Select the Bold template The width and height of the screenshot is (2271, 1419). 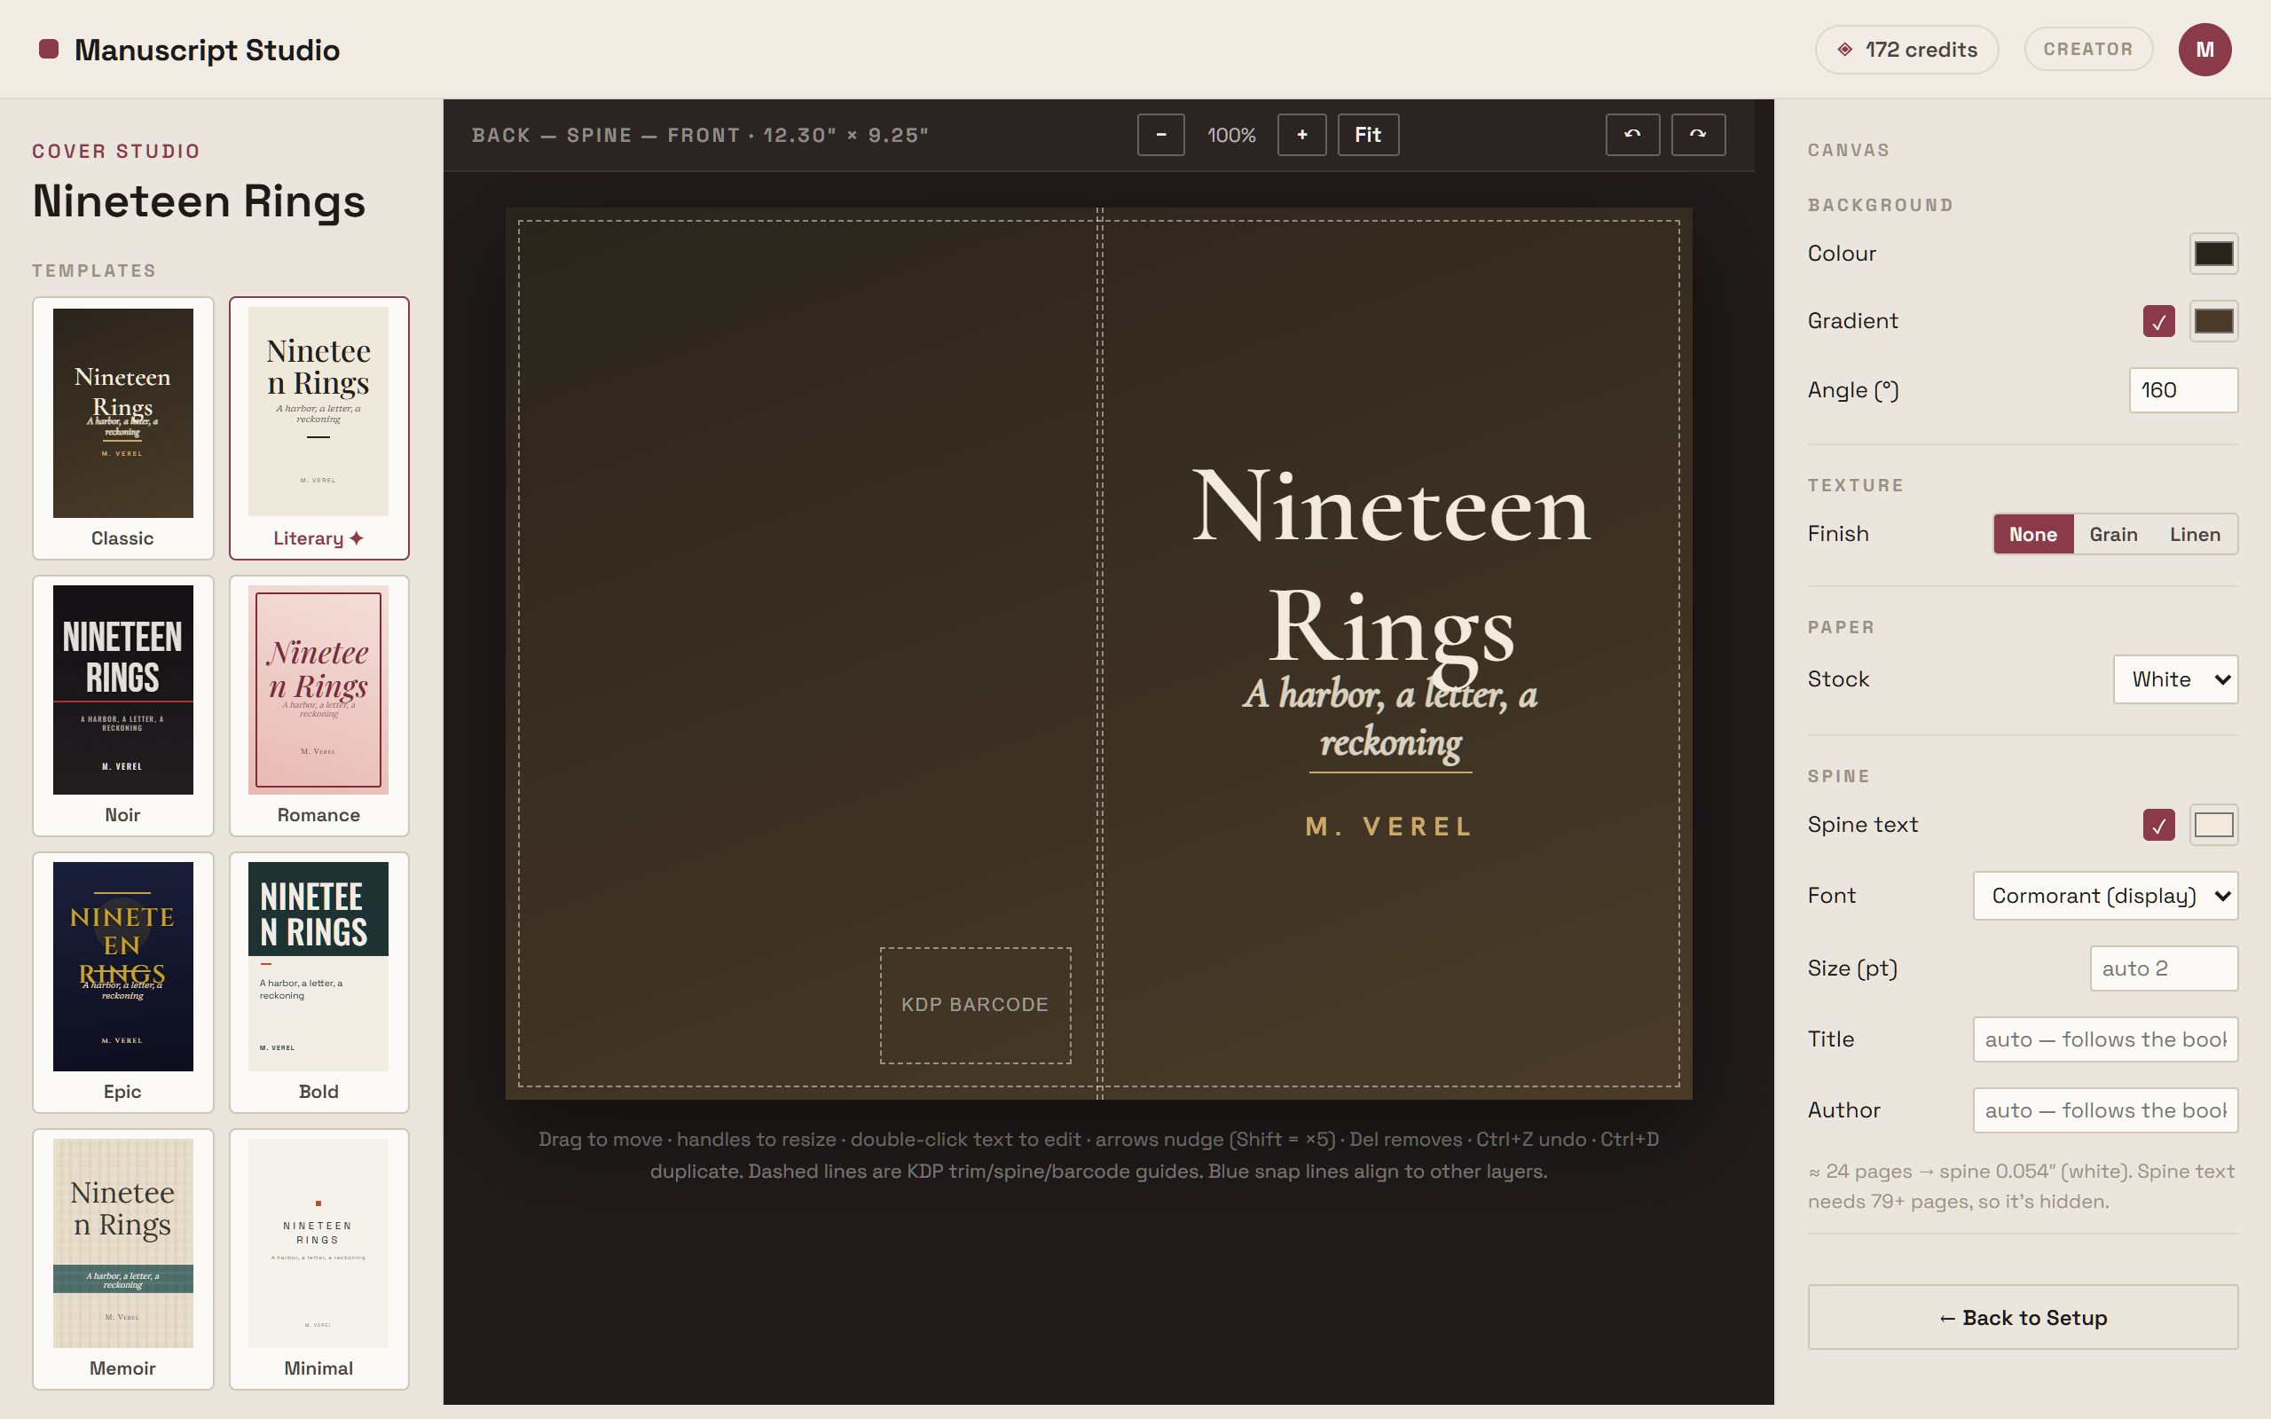[319, 982]
